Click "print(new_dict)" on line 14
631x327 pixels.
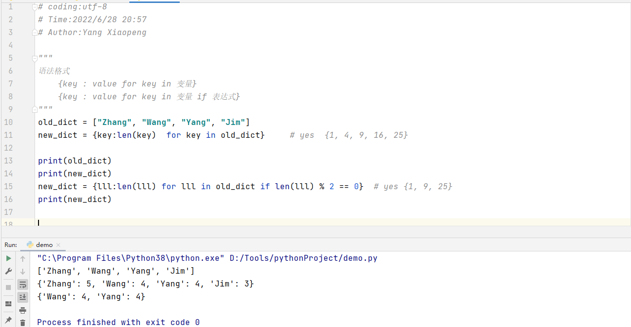(x=75, y=174)
